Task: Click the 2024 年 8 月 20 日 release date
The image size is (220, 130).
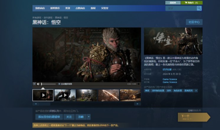Action: [x=172, y=74]
